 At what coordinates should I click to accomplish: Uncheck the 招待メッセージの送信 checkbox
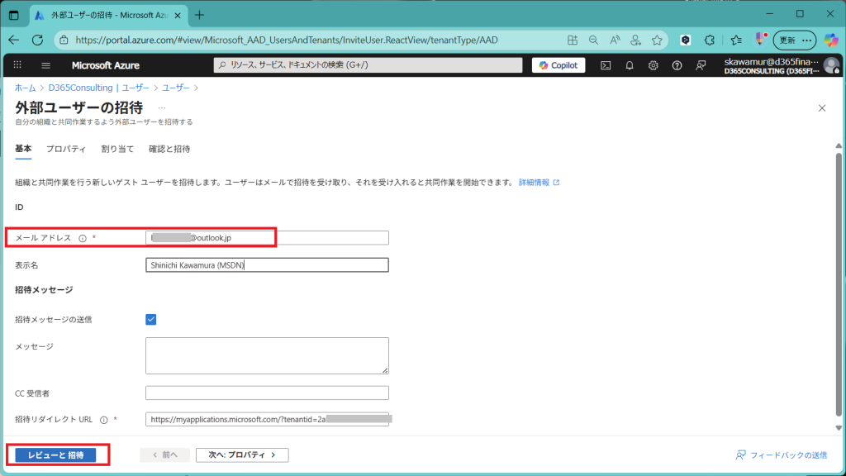(x=151, y=320)
